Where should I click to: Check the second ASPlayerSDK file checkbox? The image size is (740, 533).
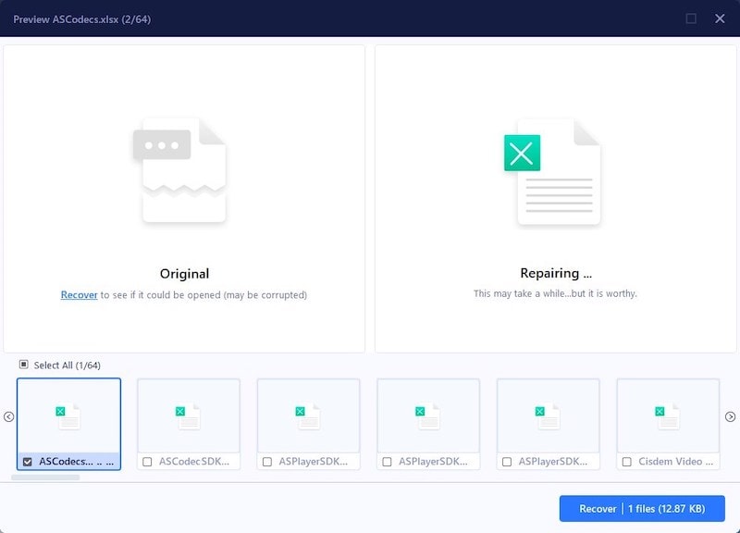point(387,461)
